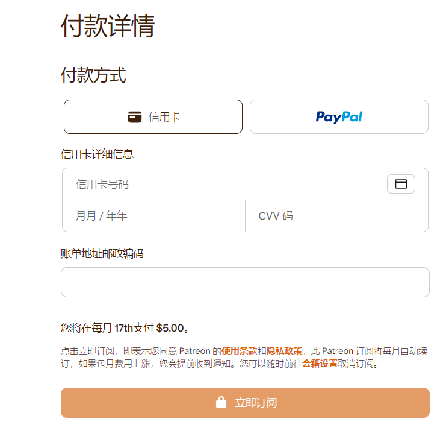This screenshot has height=436, width=446.
Task: Go to 会籍设置 link
Action: 320,364
